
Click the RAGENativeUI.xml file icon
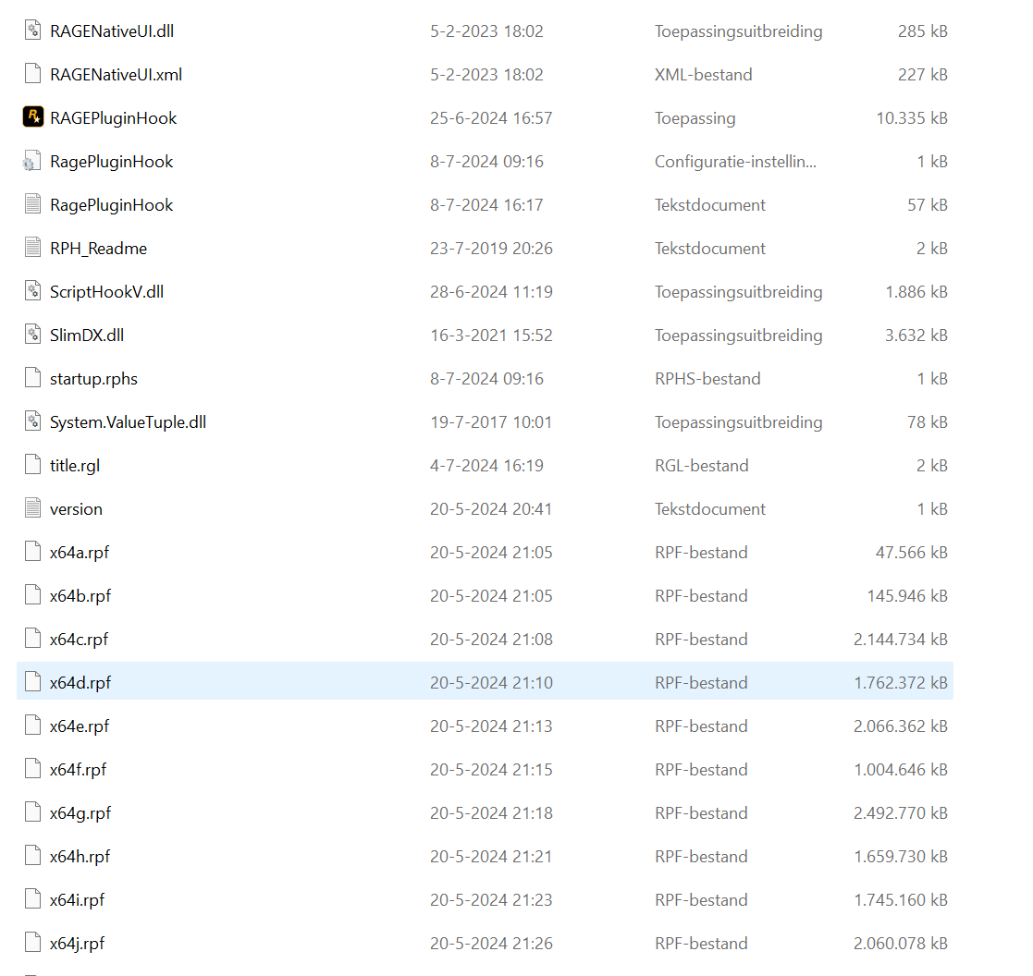click(x=33, y=74)
